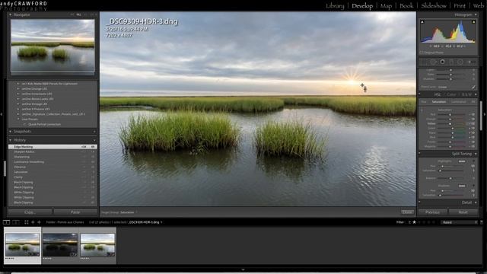Click the Previous button
Viewport: 487px width, 274px height.
pos(432,212)
